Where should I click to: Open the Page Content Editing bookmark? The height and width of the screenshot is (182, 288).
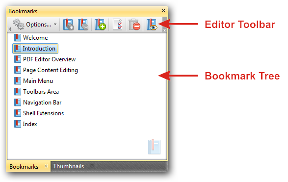[x=46, y=70]
